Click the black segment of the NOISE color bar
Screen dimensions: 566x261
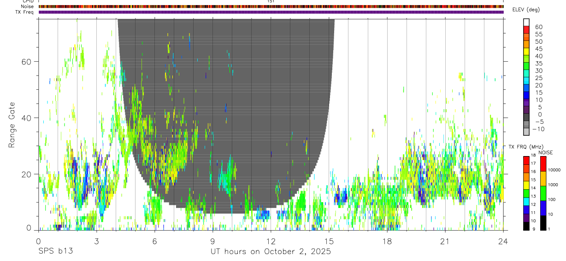click(542, 223)
